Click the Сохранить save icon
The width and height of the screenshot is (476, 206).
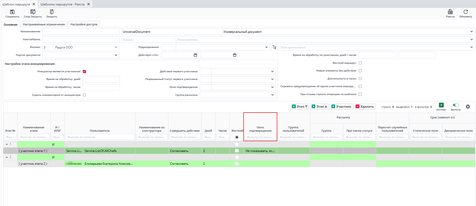(12, 12)
